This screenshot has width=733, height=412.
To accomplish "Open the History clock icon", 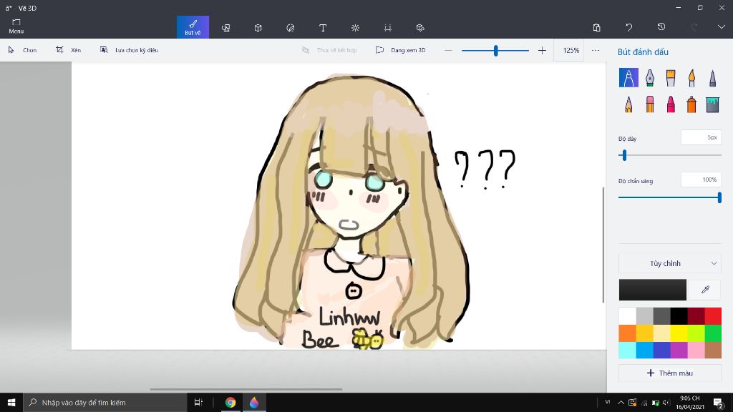I will pyautogui.click(x=661, y=27).
